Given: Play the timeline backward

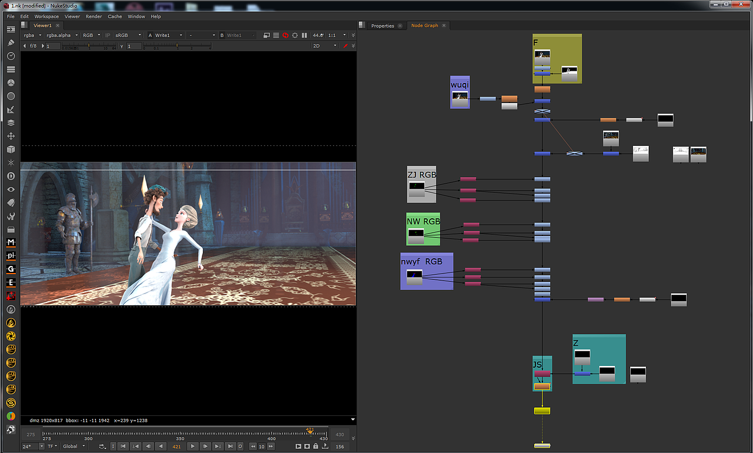Looking at the screenshot, I should click(x=160, y=447).
